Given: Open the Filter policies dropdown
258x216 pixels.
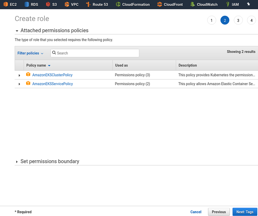Looking at the screenshot, I should pyautogui.click(x=30, y=53).
